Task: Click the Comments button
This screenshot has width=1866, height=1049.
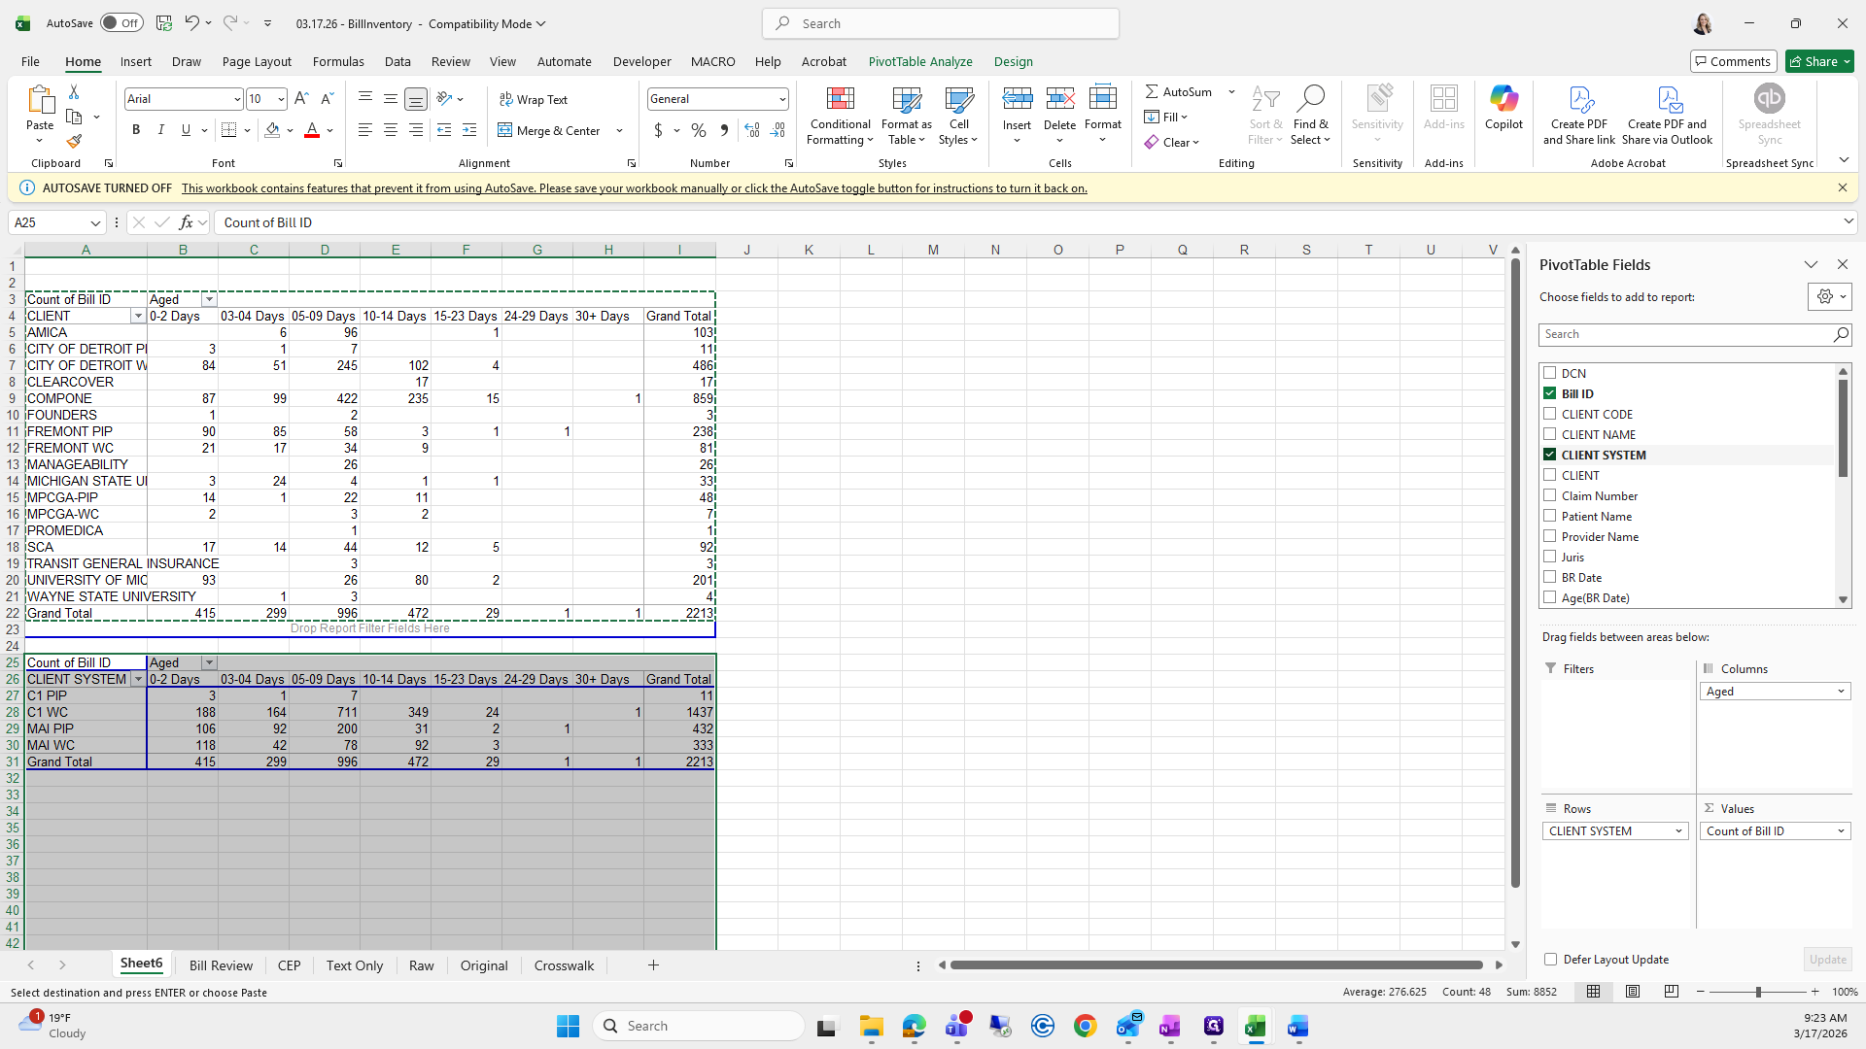Action: [x=1733, y=61]
